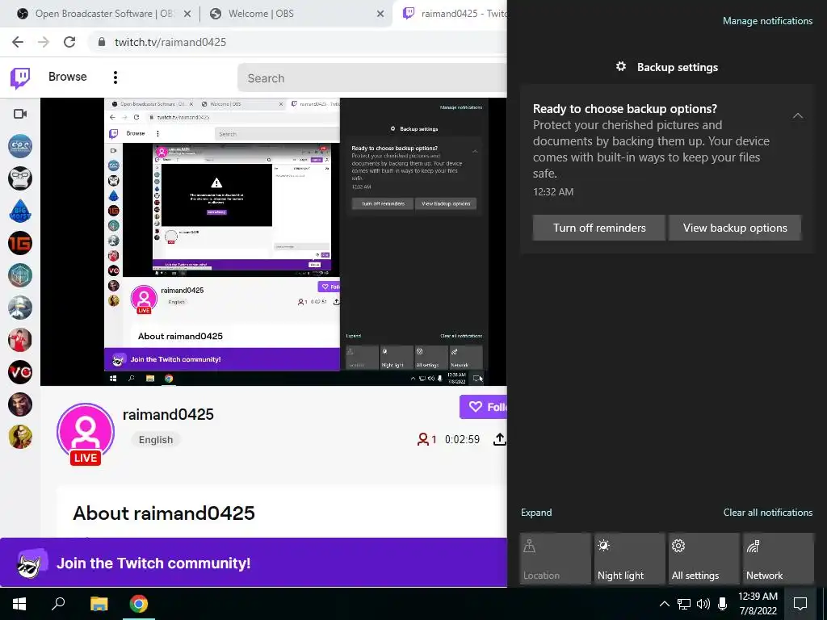Reload the Twitch page
This screenshot has width=827, height=620.
[69, 42]
